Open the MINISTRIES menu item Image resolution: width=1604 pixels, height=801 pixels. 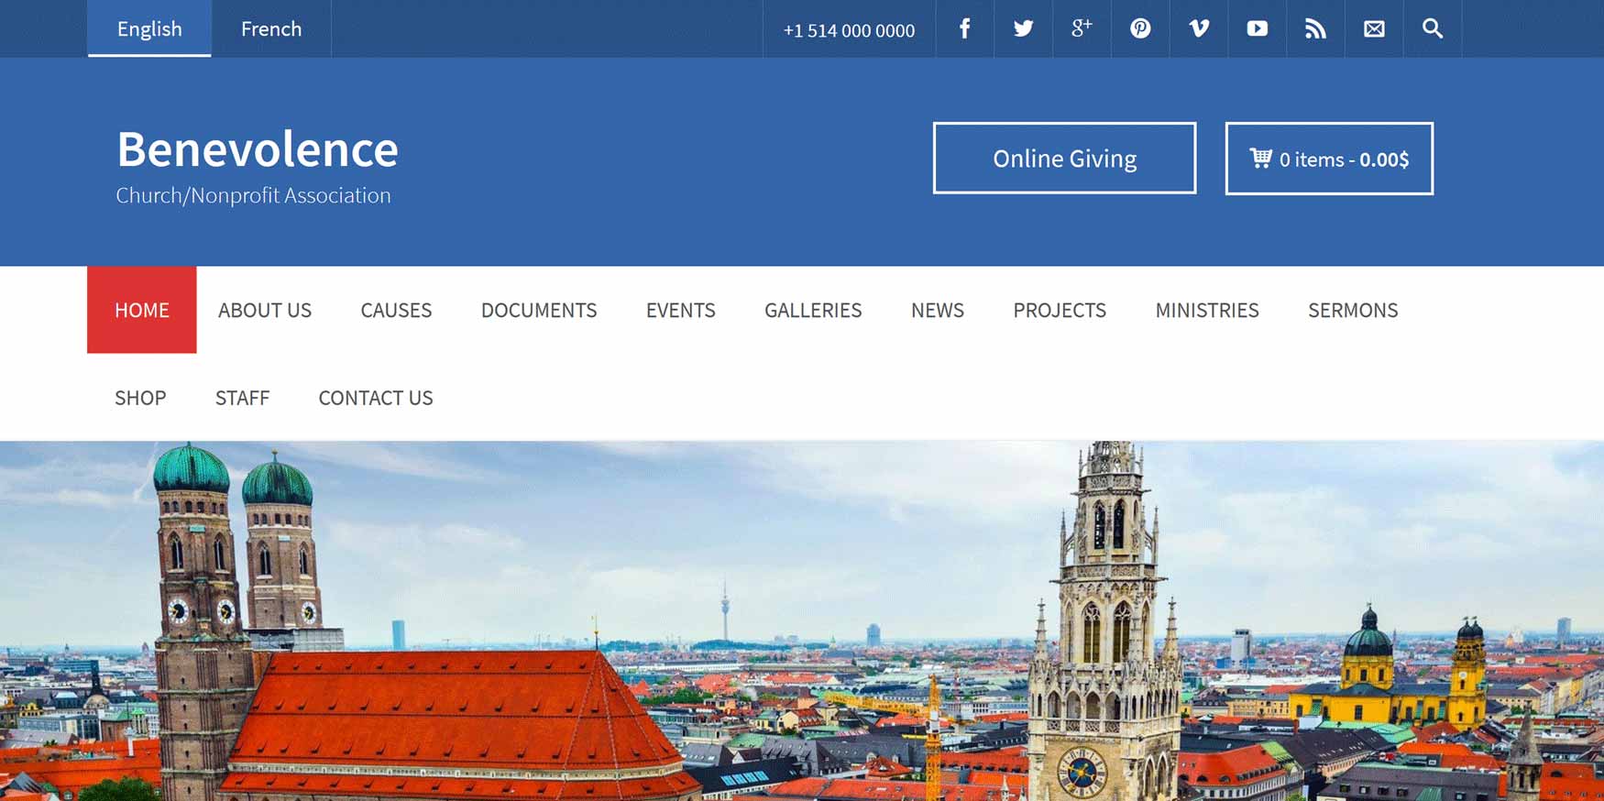pos(1207,310)
